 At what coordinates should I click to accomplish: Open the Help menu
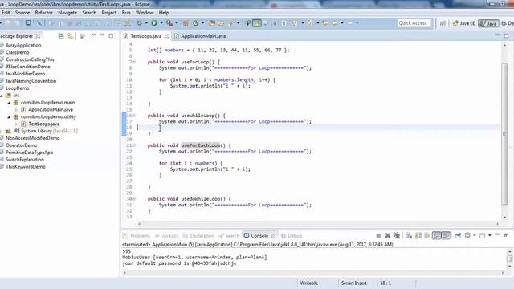click(164, 13)
